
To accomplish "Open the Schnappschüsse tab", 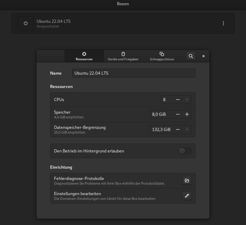I will 162,56.
